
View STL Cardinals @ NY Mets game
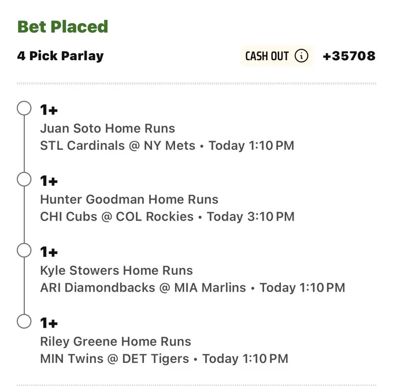117,146
